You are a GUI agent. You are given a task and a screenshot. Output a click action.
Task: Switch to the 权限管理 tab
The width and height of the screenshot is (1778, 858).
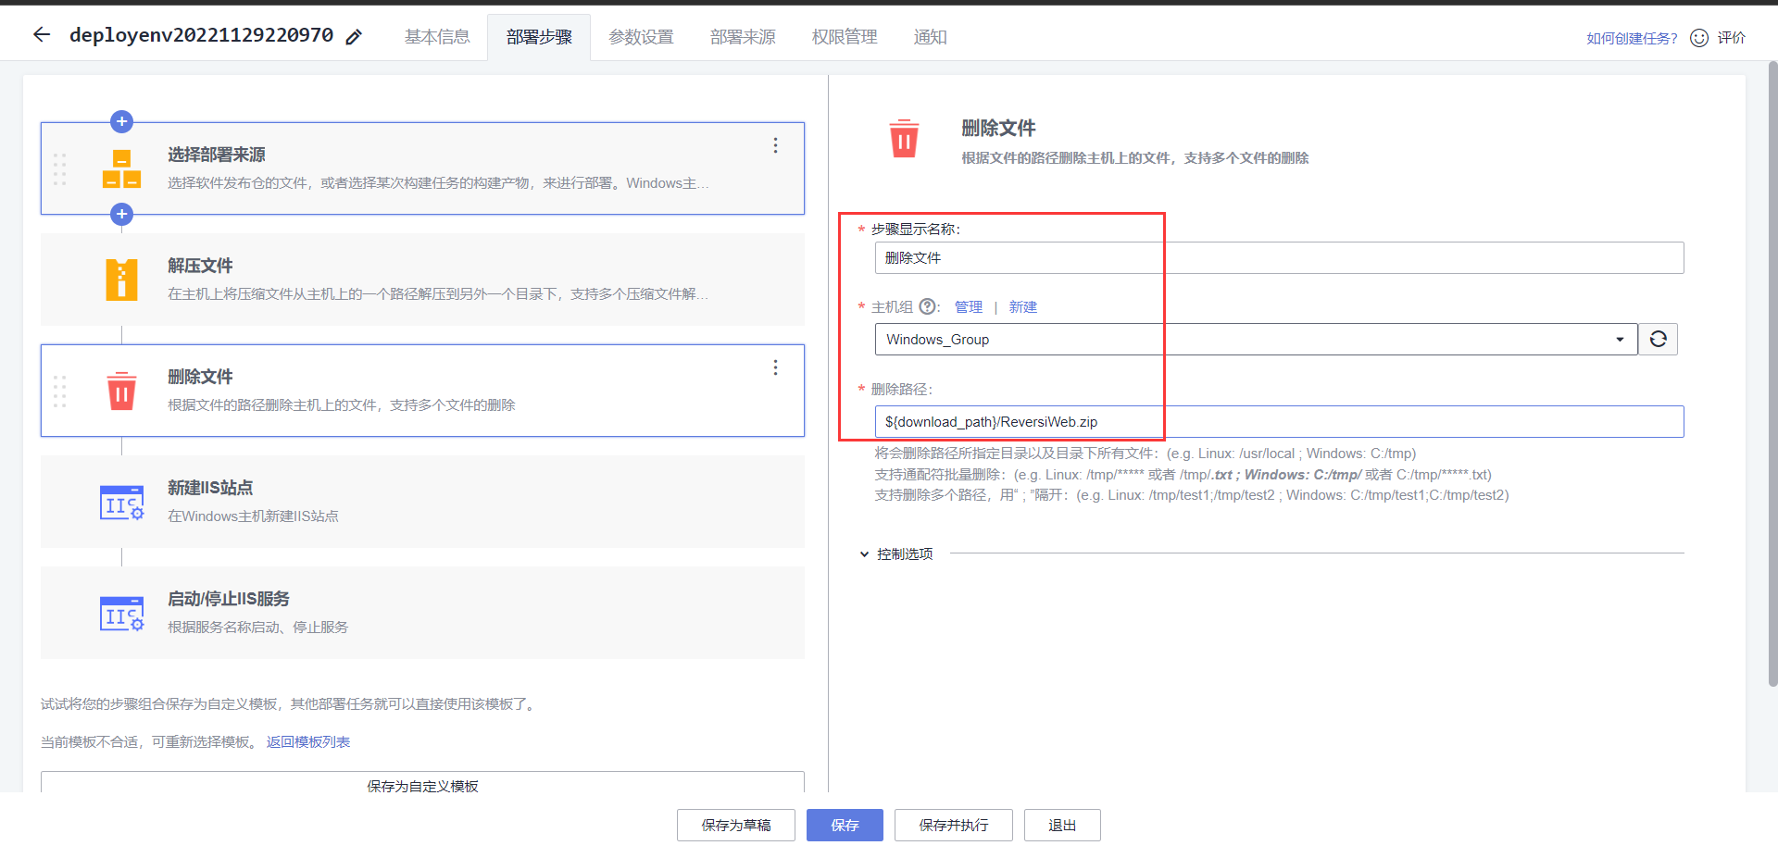(844, 36)
